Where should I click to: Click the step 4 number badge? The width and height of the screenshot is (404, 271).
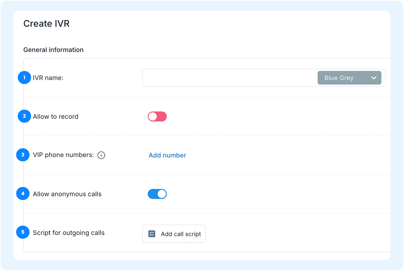coord(23,193)
